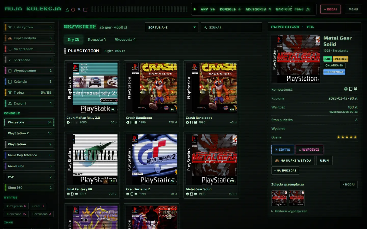Toggle the Porzucona status filter
This screenshot has height=229, width=367.
pos(42,214)
